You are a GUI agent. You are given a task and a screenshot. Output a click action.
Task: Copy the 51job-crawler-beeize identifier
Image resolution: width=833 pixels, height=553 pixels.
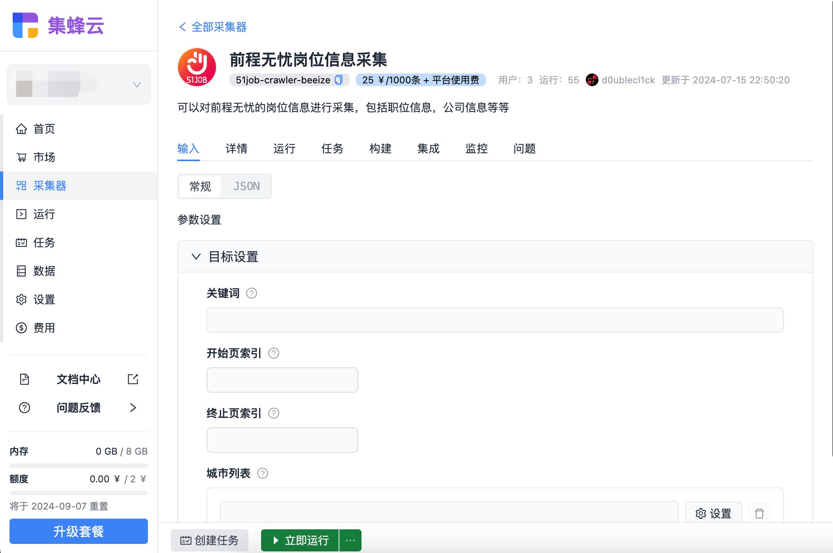coord(339,80)
